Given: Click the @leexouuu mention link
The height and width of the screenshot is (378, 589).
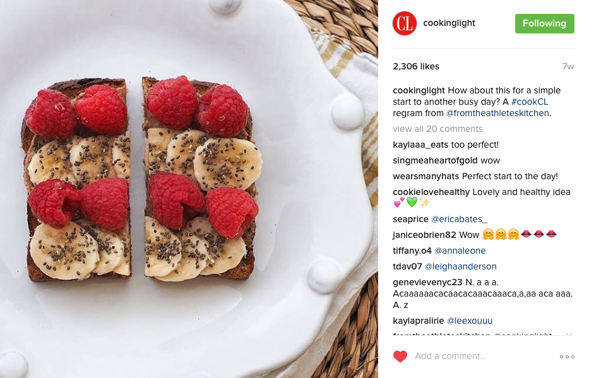Looking at the screenshot, I should [x=470, y=321].
